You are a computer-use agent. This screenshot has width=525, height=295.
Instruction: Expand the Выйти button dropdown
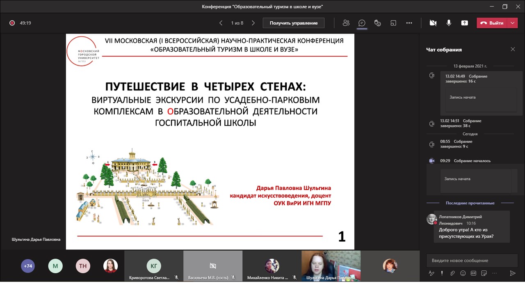(512, 23)
